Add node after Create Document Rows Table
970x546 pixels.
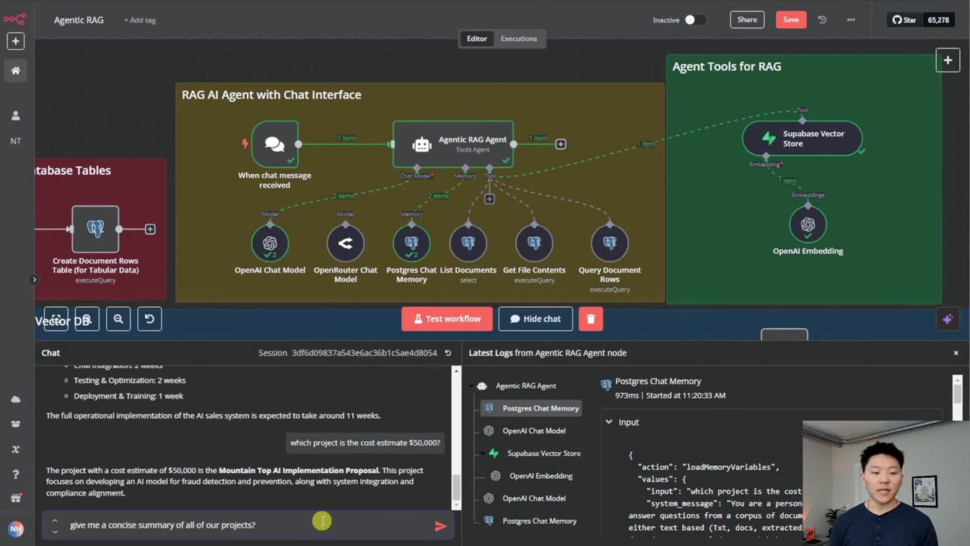click(x=150, y=229)
